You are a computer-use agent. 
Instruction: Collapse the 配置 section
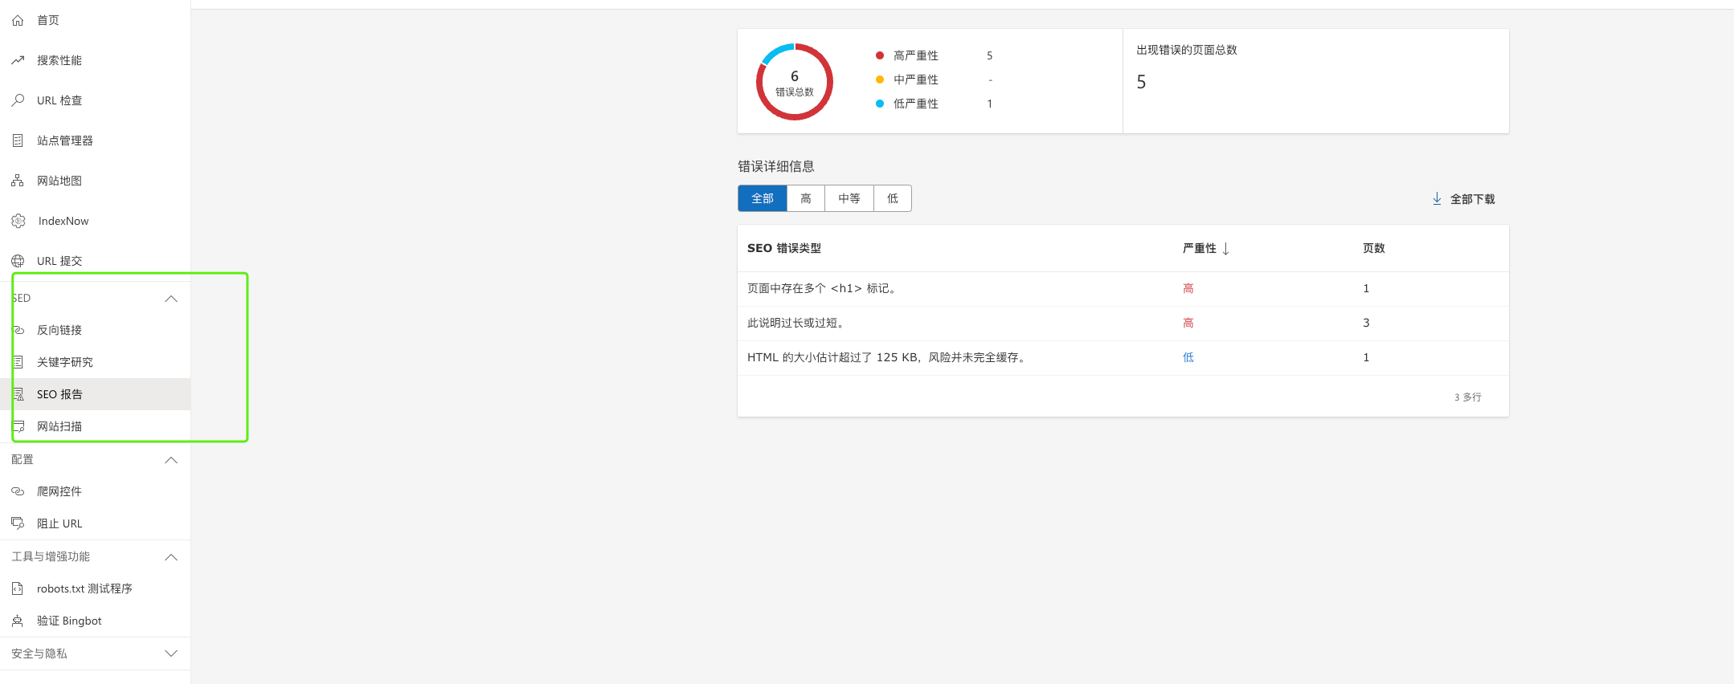tap(171, 460)
